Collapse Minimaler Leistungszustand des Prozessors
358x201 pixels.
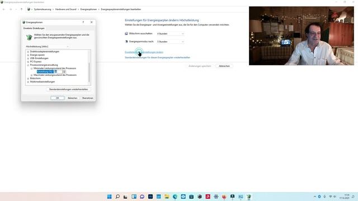pyautogui.click(x=32, y=68)
